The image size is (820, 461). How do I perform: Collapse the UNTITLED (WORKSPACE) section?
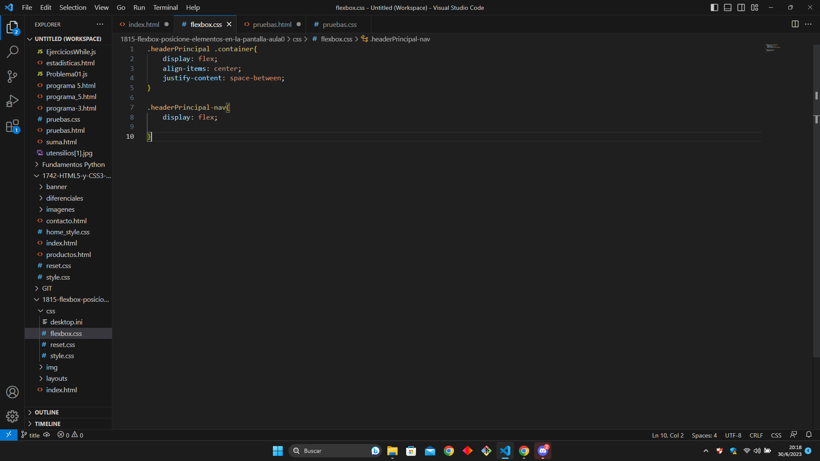point(68,39)
